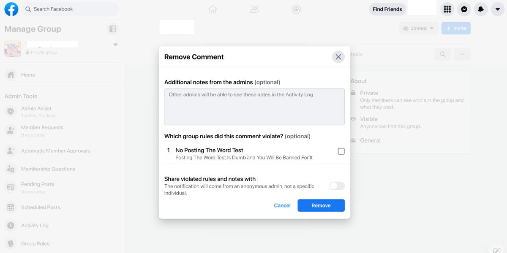This screenshot has height=253, width=507.
Task: Open Pending Posts from Admin Tools
Action: [x=37, y=184]
